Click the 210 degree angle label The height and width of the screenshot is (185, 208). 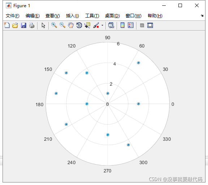click(x=48, y=139)
